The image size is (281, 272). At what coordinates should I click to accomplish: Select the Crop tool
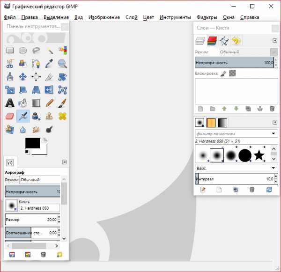pos(49,77)
